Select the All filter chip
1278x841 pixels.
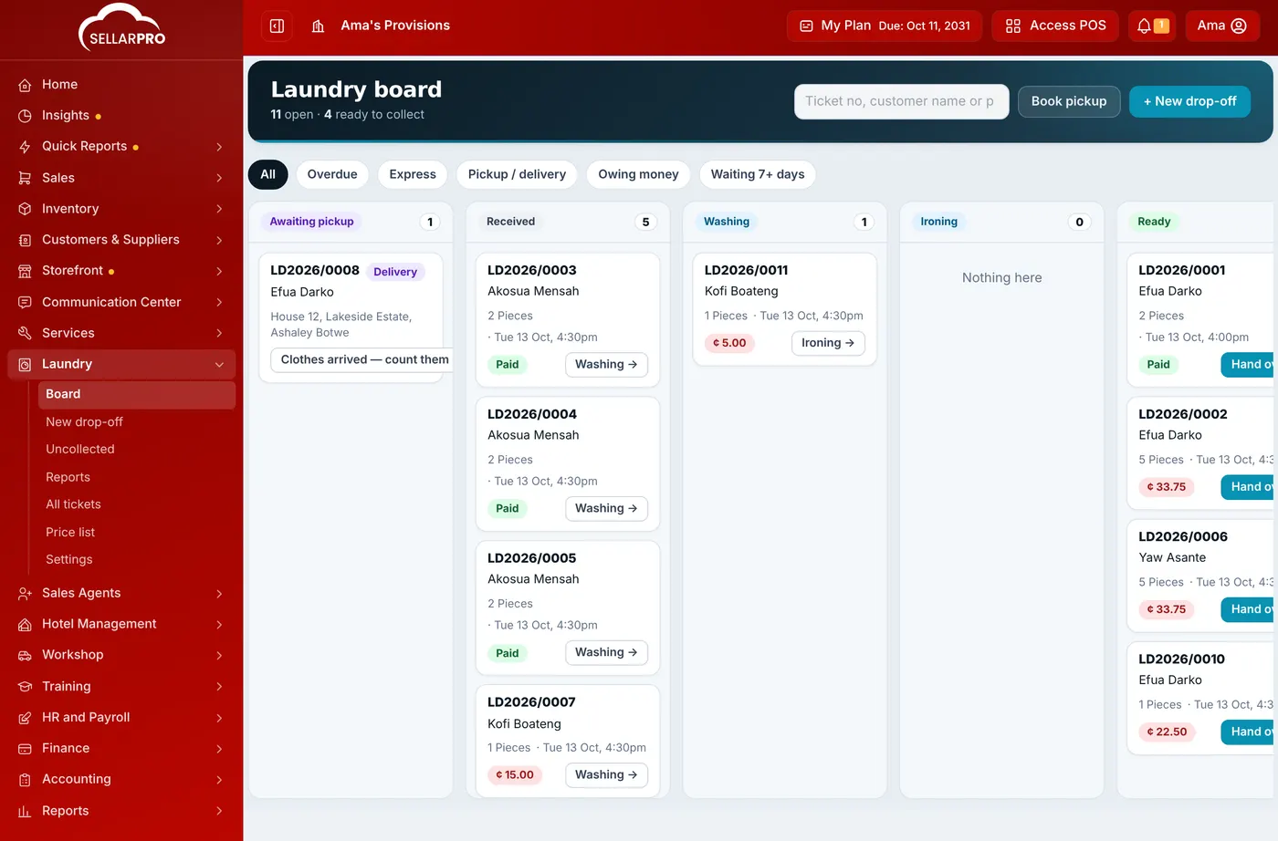click(267, 174)
